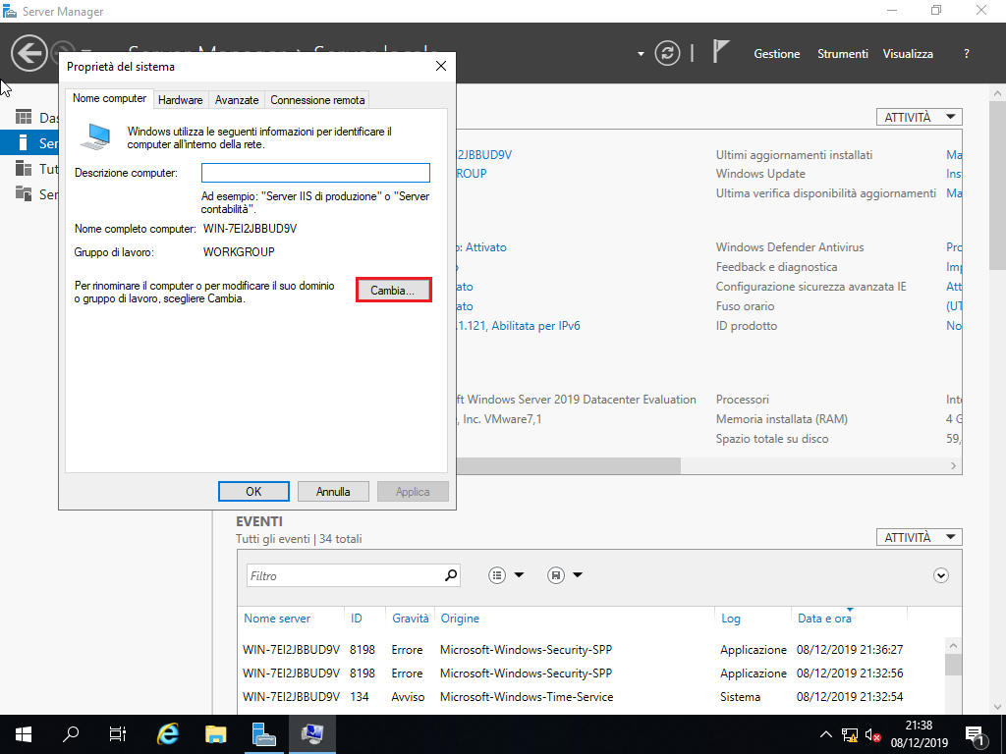The width and height of the screenshot is (1006, 754).
Task: Click the Attivato firewall status link
Action: pyautogui.click(x=482, y=247)
